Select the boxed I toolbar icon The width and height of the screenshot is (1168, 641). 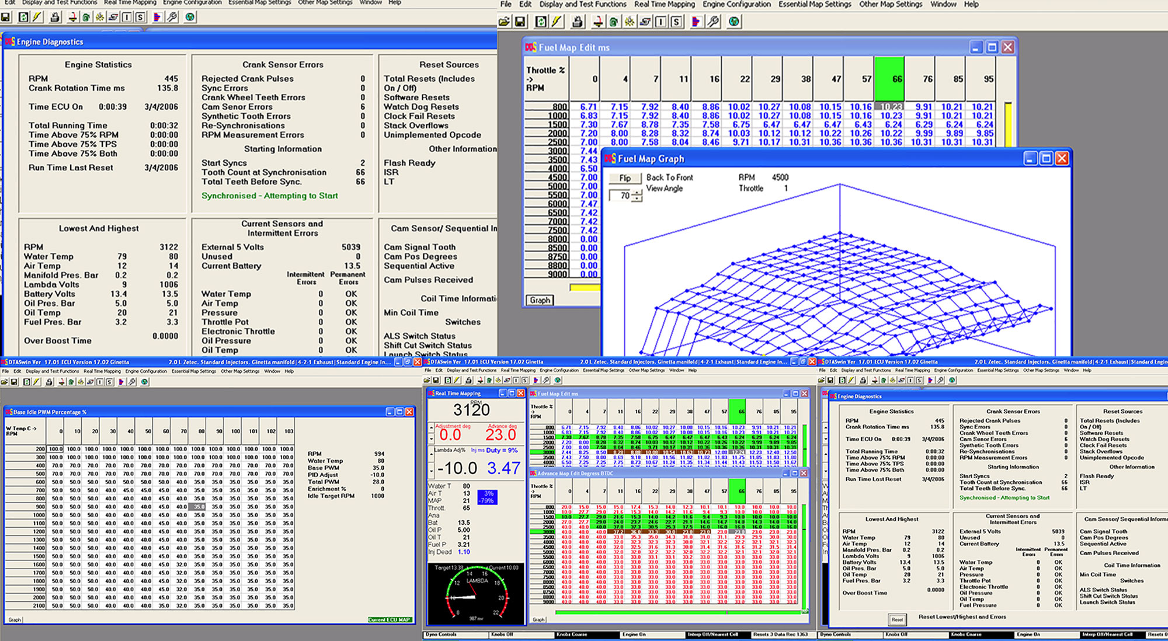661,22
